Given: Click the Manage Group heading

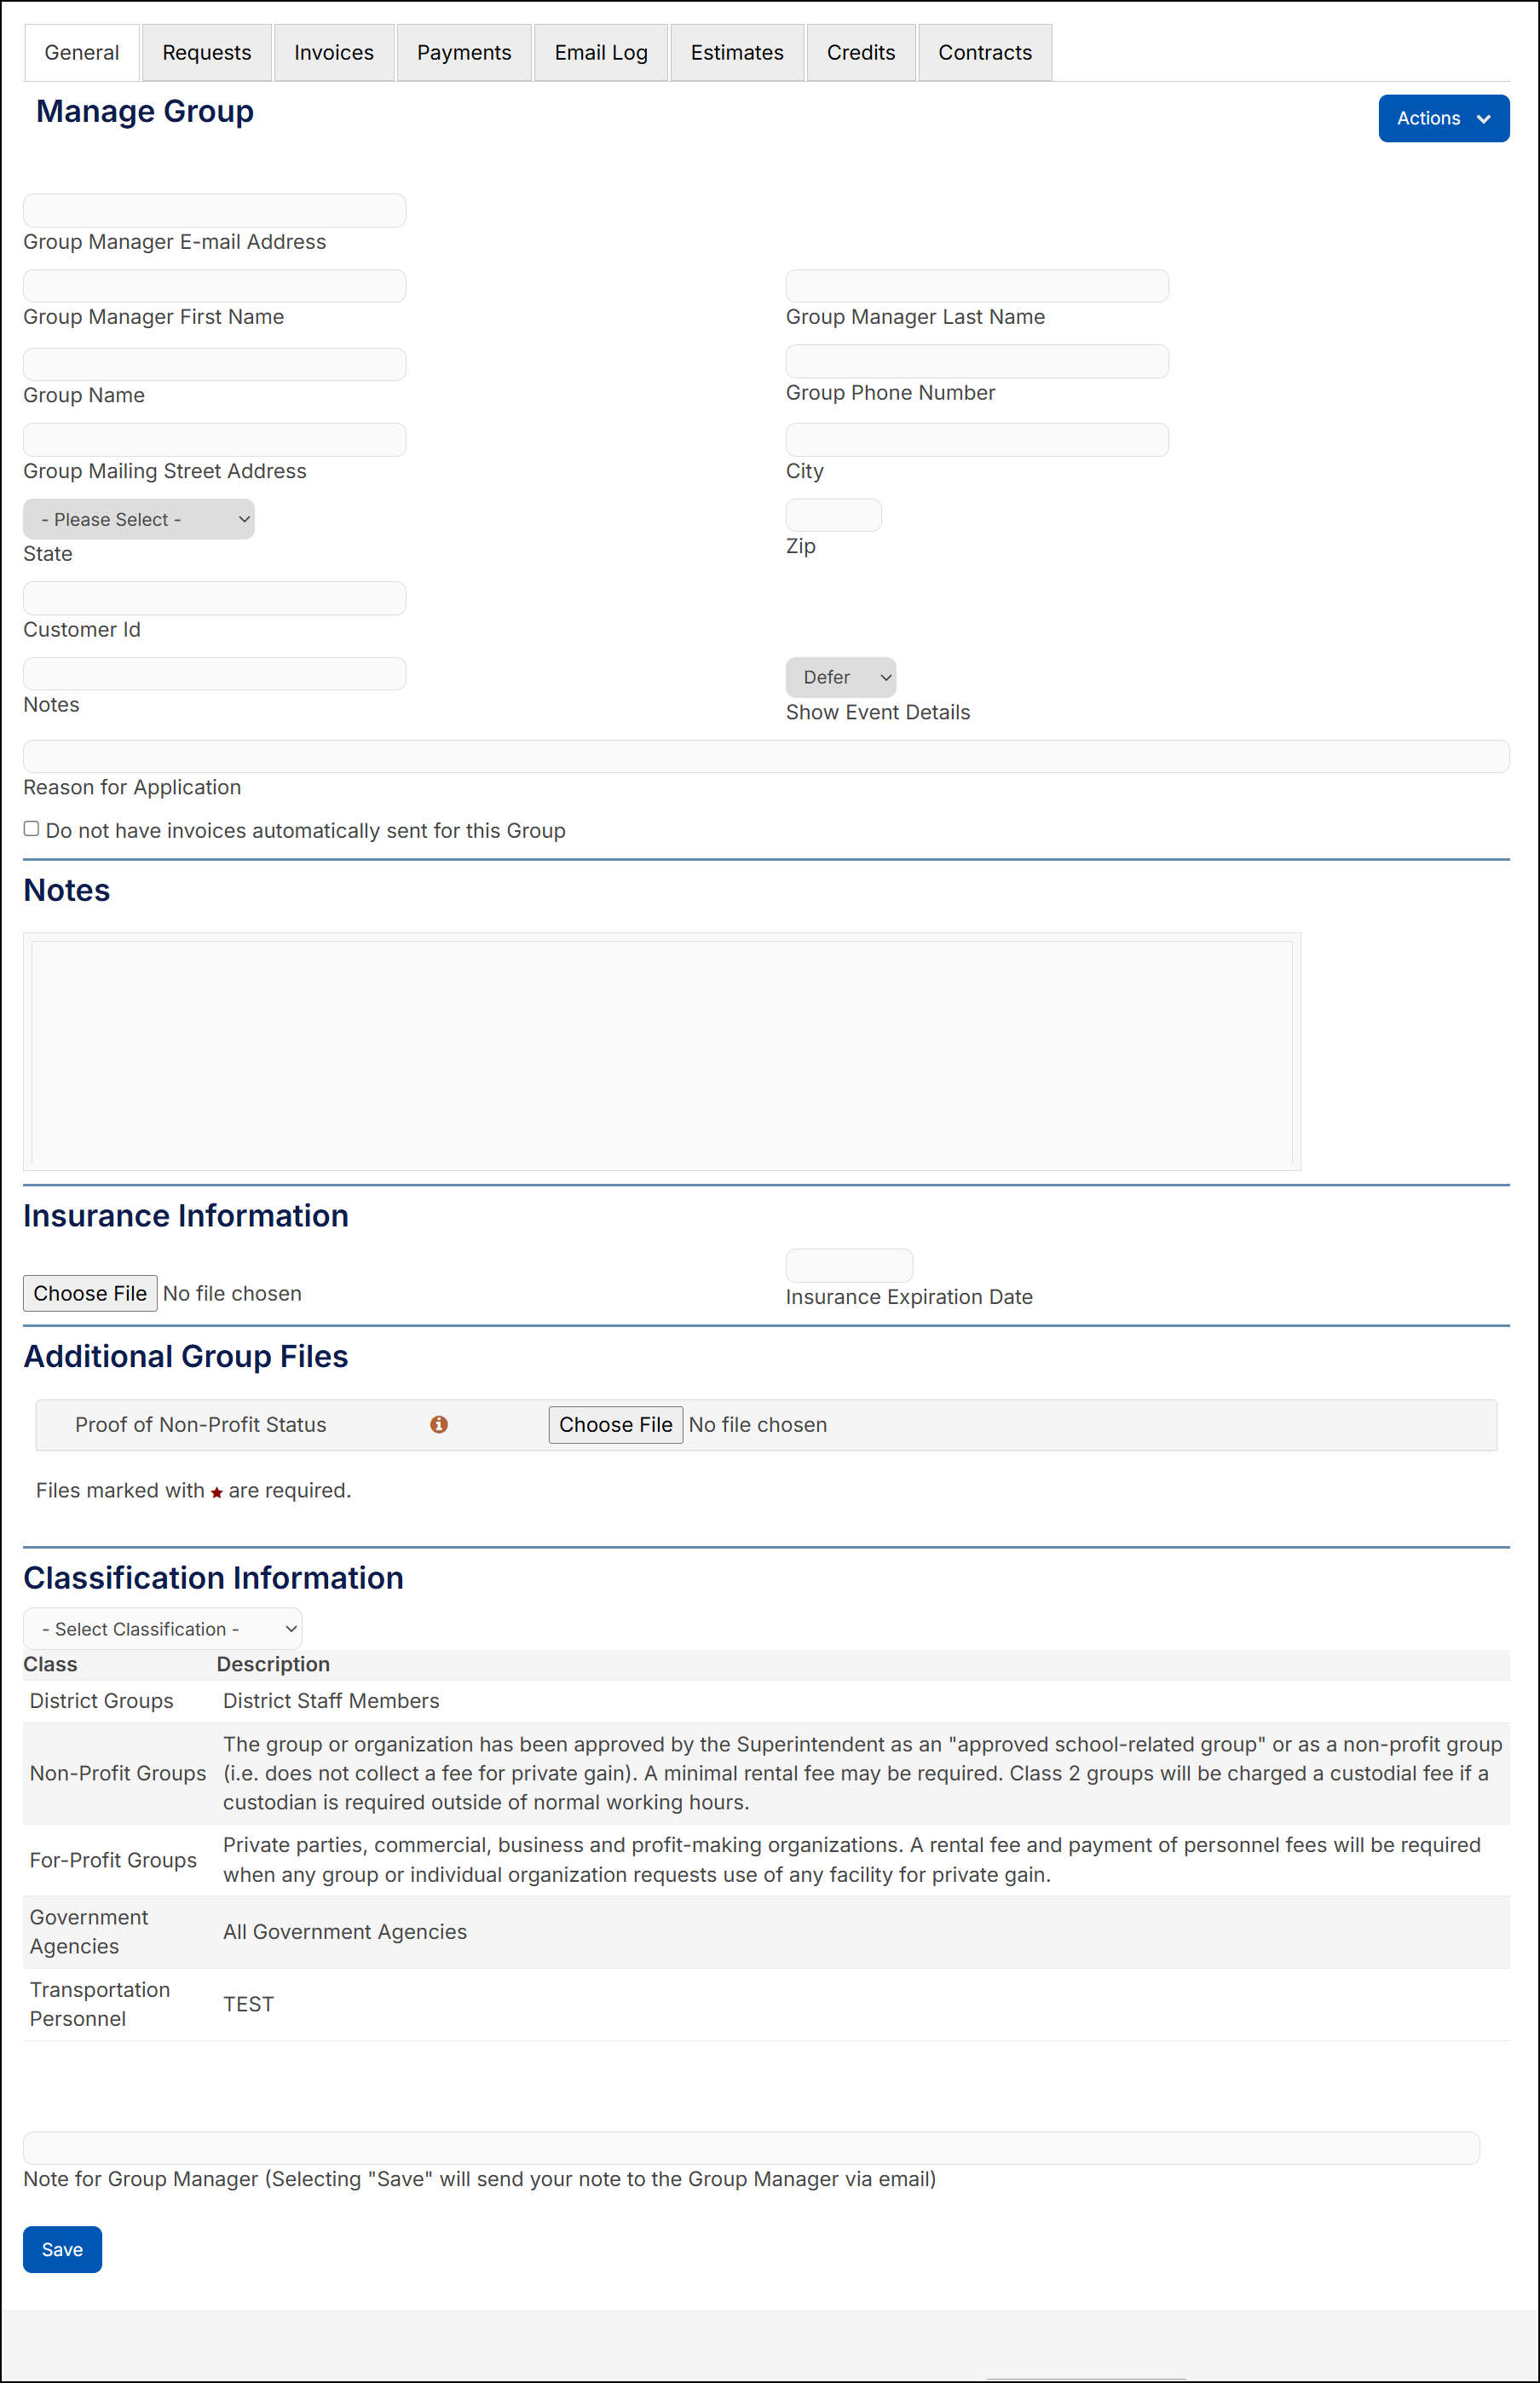Looking at the screenshot, I should point(145,111).
